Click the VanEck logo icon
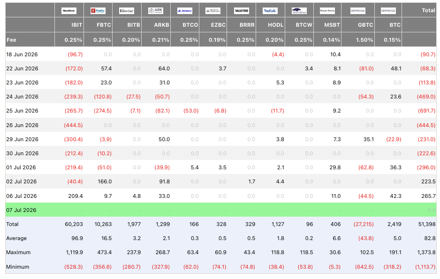The height and width of the screenshot is (279, 440). tap(270, 11)
